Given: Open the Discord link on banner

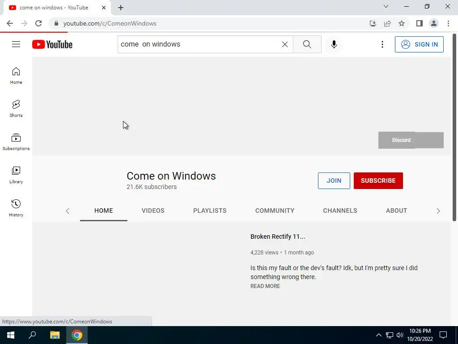Looking at the screenshot, I should pyautogui.click(x=401, y=140).
